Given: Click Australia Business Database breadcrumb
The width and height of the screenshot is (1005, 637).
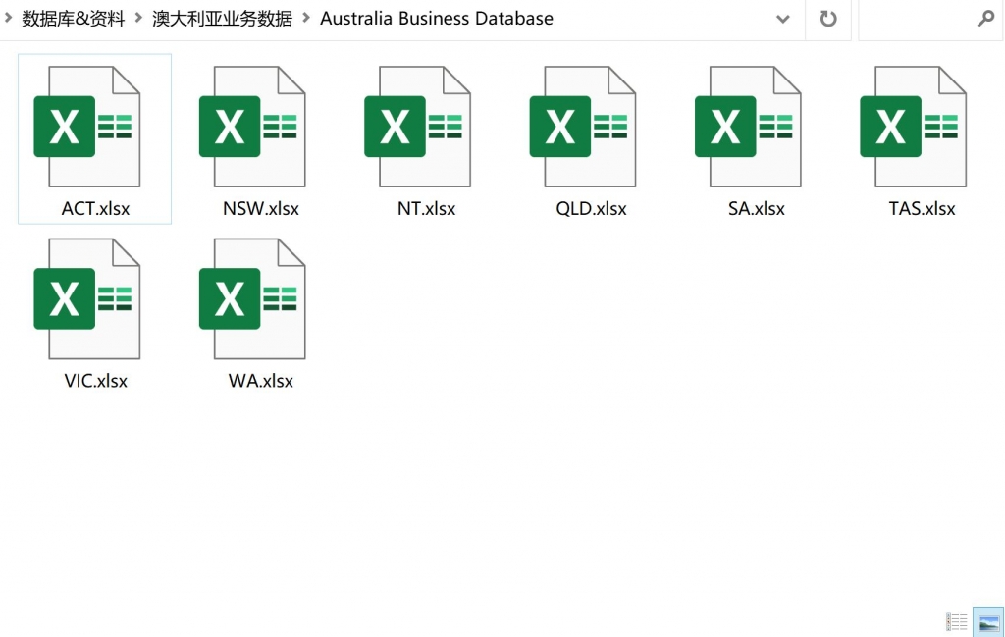Looking at the screenshot, I should [x=437, y=19].
